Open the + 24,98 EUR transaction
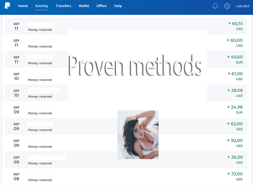 (x=126, y=109)
